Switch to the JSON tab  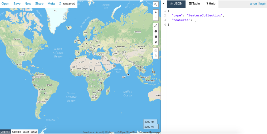tap(176, 4)
